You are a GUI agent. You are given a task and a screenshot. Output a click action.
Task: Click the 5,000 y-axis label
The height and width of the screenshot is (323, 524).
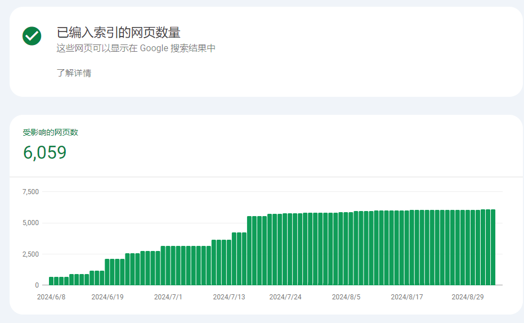tap(30, 223)
